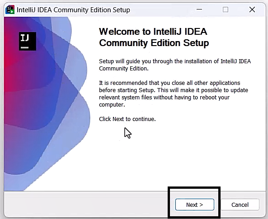Viewport: 268px width, 219px height.
Task: Click the IntelliJ setup title bar icon
Action: click(10, 10)
